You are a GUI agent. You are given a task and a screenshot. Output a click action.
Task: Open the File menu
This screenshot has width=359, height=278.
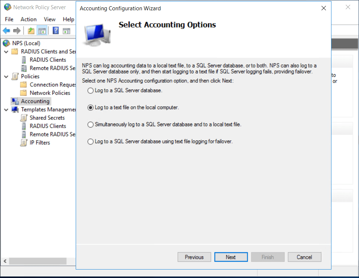tap(9, 19)
